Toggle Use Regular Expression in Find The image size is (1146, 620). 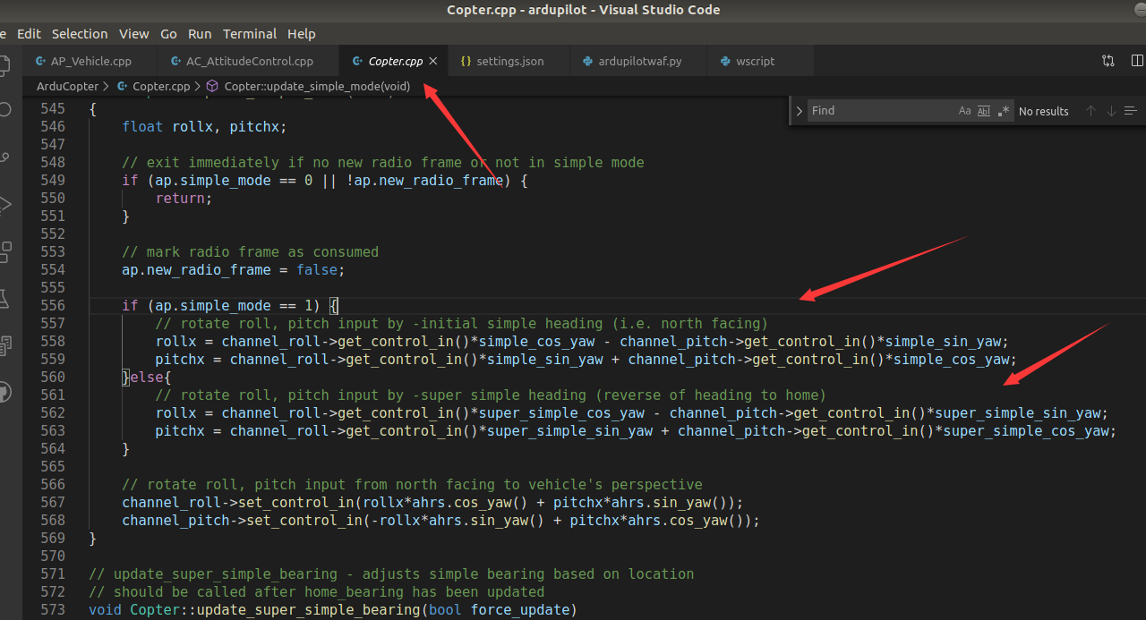1003,111
